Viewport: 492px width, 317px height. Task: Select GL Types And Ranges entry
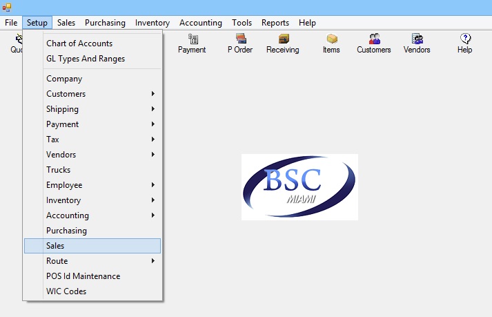pos(92,59)
